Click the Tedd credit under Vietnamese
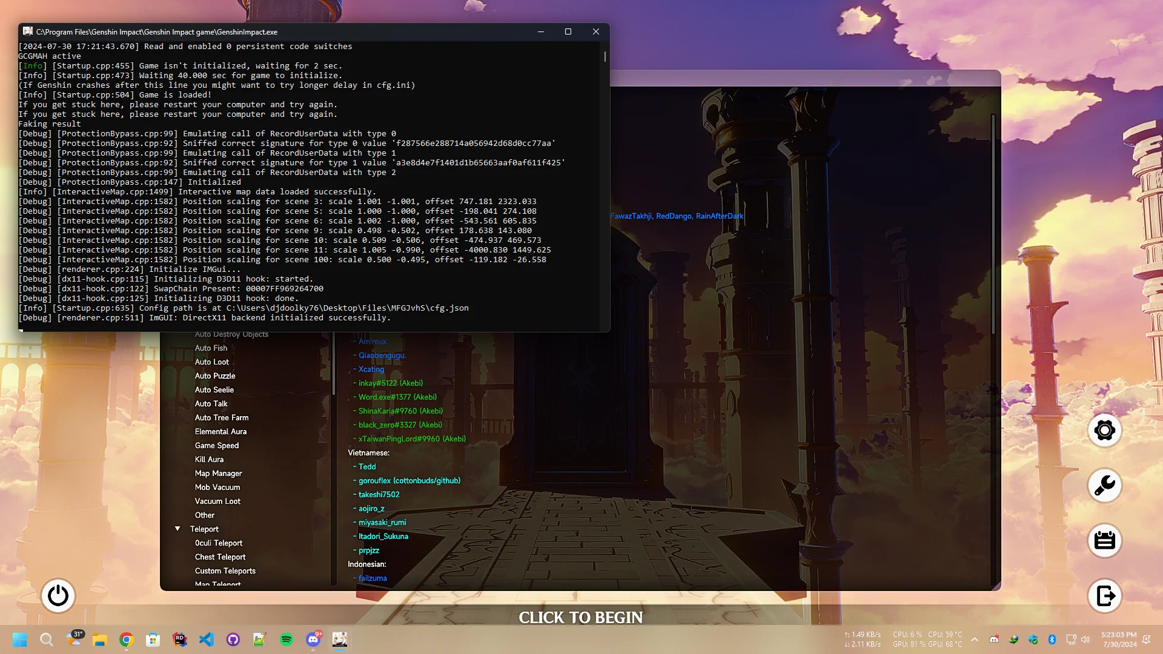This screenshot has width=1163, height=654. (367, 467)
